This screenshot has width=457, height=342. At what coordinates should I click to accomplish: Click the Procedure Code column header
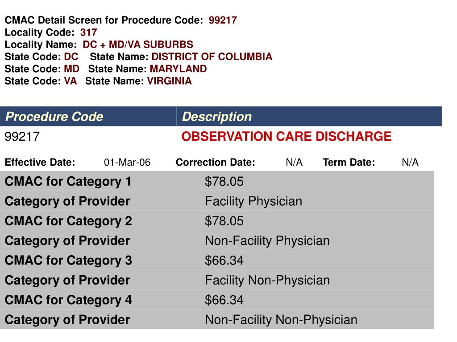(x=54, y=117)
